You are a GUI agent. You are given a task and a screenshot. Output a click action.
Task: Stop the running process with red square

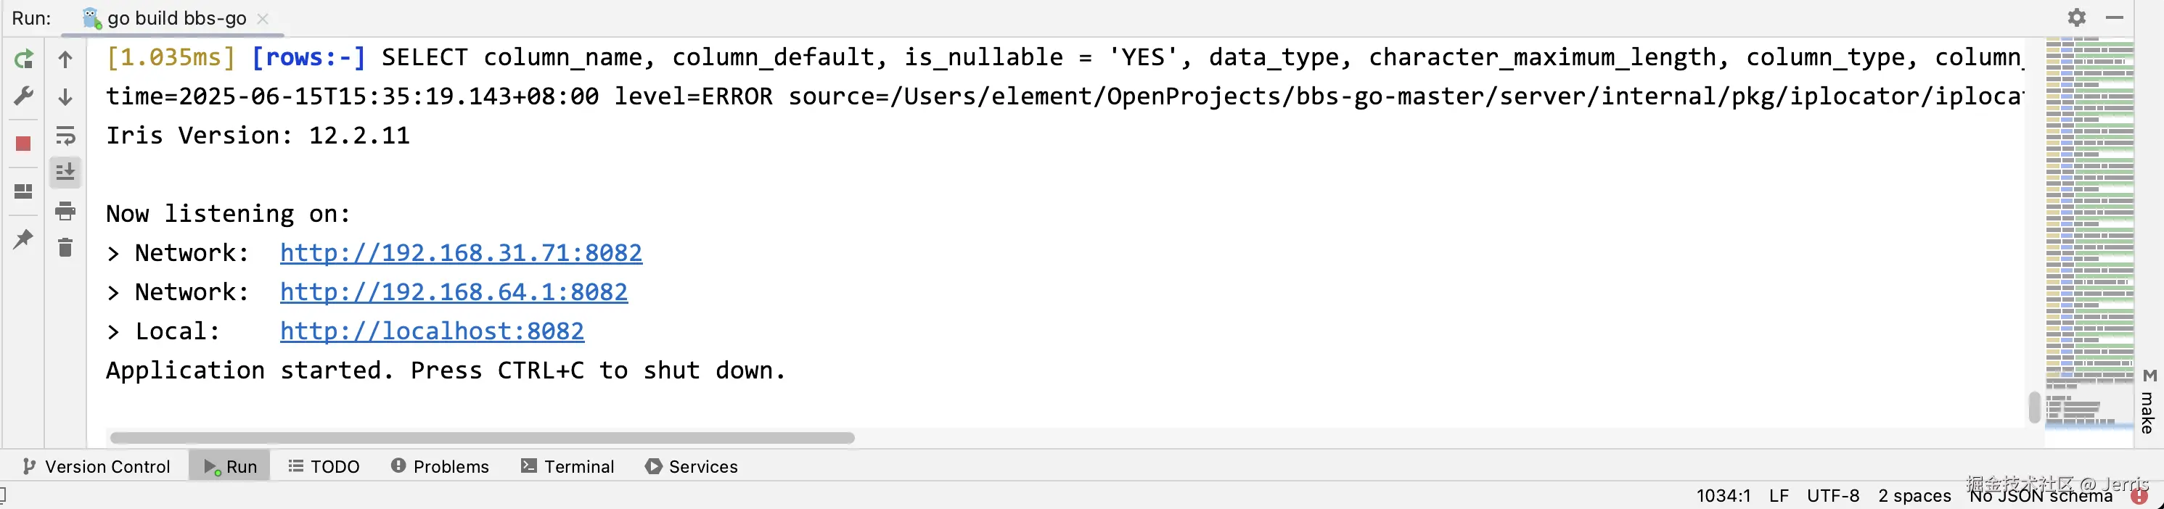[x=23, y=144]
